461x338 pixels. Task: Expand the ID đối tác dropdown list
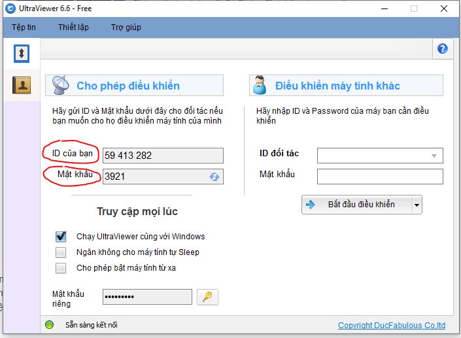click(434, 156)
